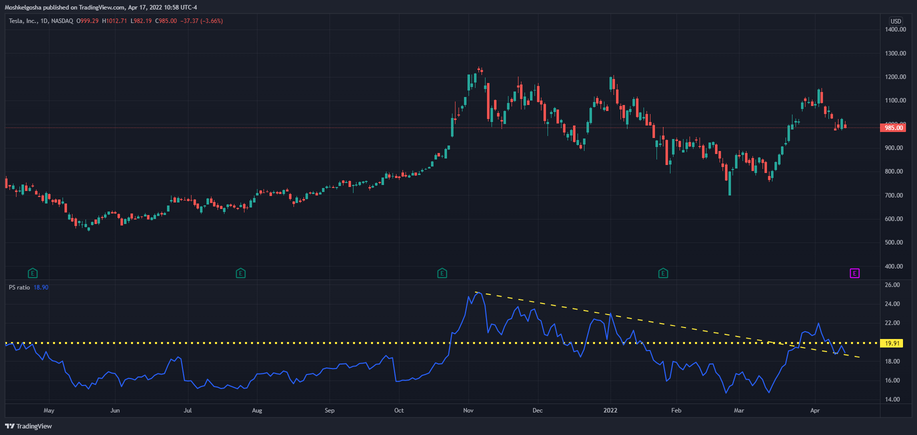The image size is (917, 435).
Task: Click the Jul label on the time axis
Action: [x=187, y=410]
